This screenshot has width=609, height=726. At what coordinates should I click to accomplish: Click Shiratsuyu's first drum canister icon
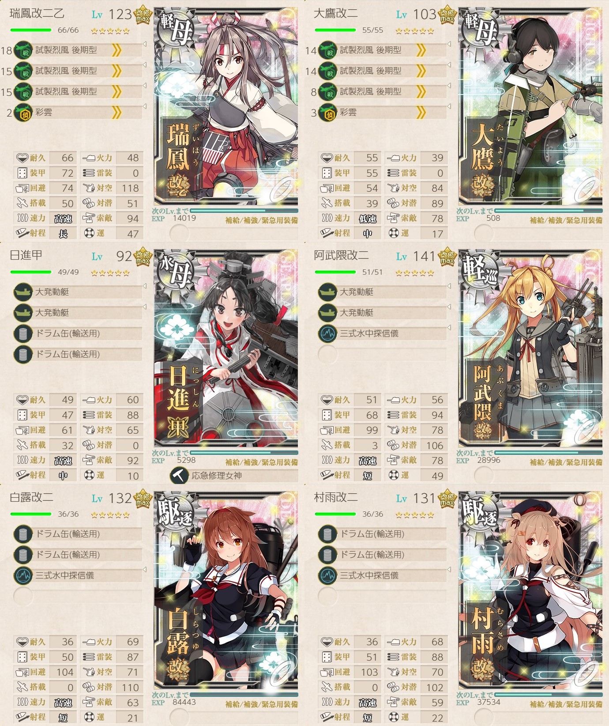[23, 534]
